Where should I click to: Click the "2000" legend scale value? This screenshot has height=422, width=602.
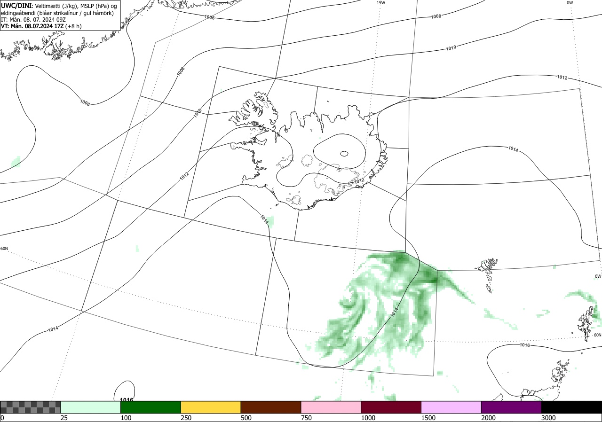(x=489, y=418)
